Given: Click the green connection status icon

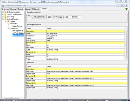Looking at the screenshot, I should 126,9.
